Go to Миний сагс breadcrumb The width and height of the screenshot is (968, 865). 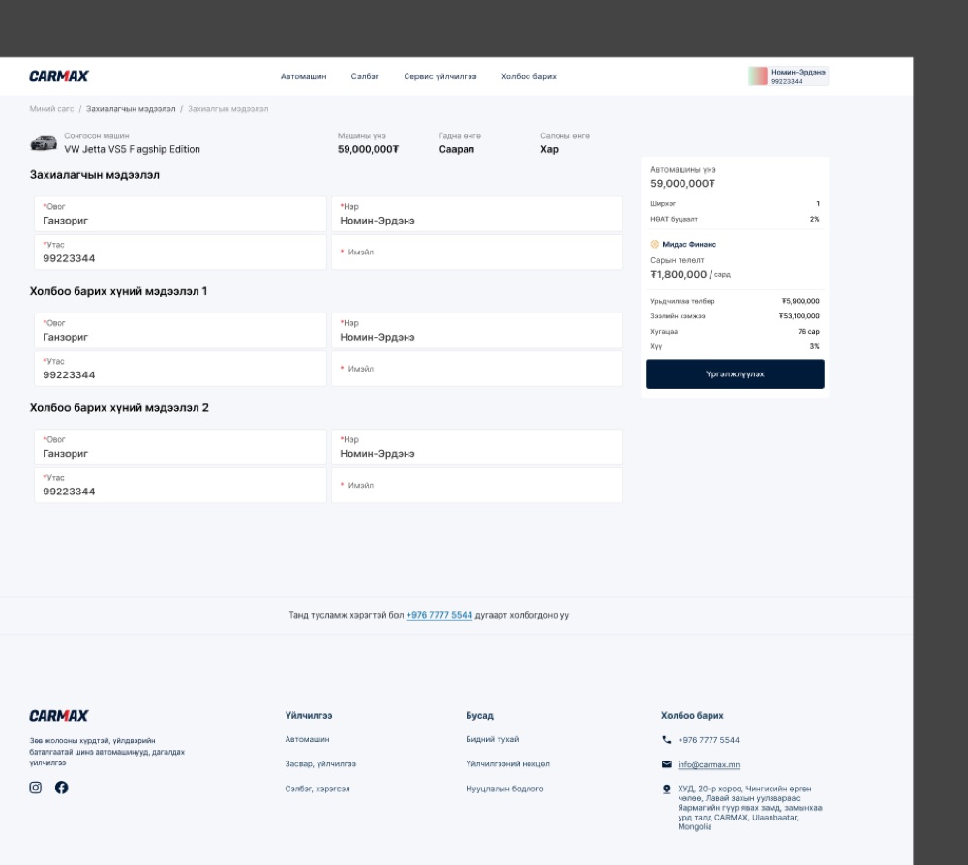[x=51, y=109]
